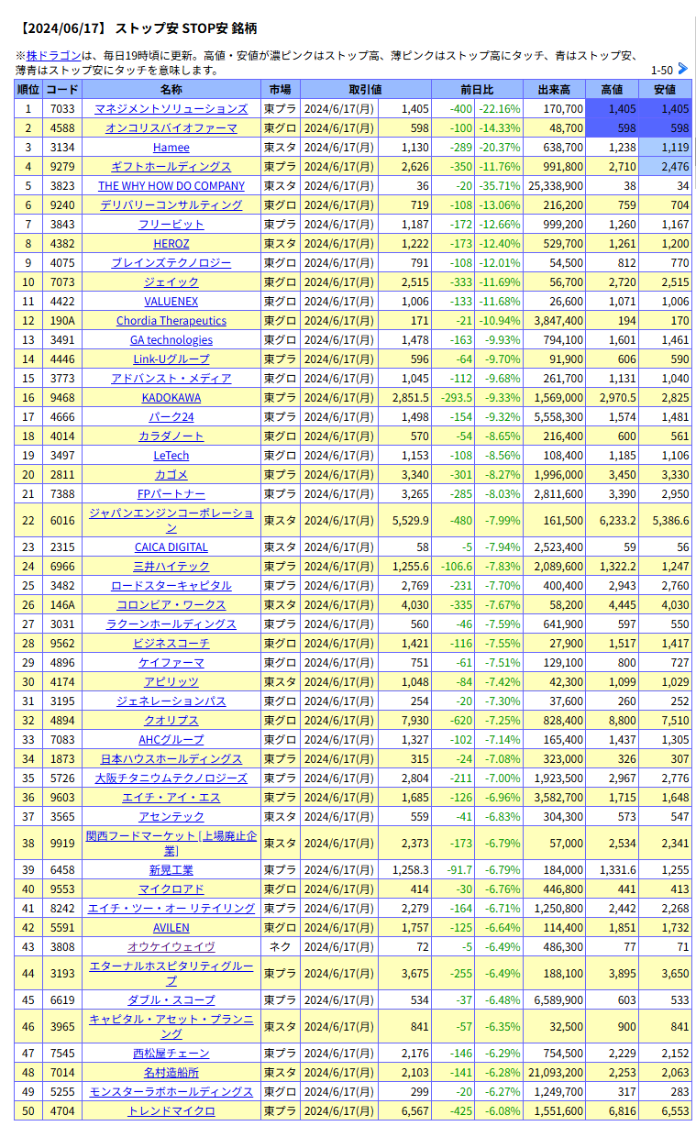Open 関西フードマーケット stock link
Viewport: 696px width, 1126px height.
click(x=171, y=843)
